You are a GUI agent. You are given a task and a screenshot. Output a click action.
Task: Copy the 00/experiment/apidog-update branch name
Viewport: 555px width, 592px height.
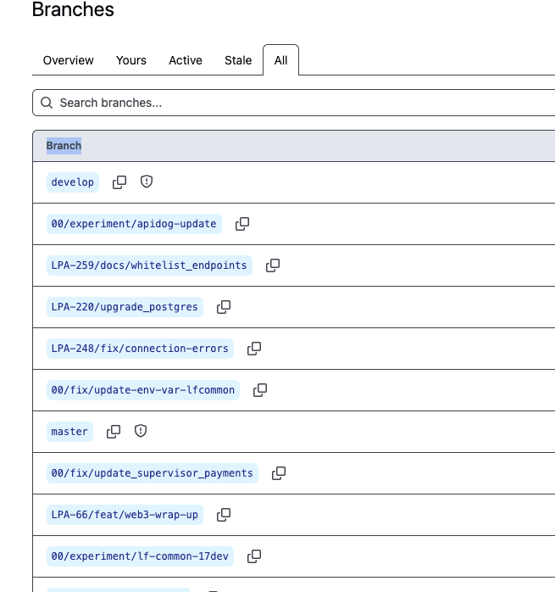(242, 224)
